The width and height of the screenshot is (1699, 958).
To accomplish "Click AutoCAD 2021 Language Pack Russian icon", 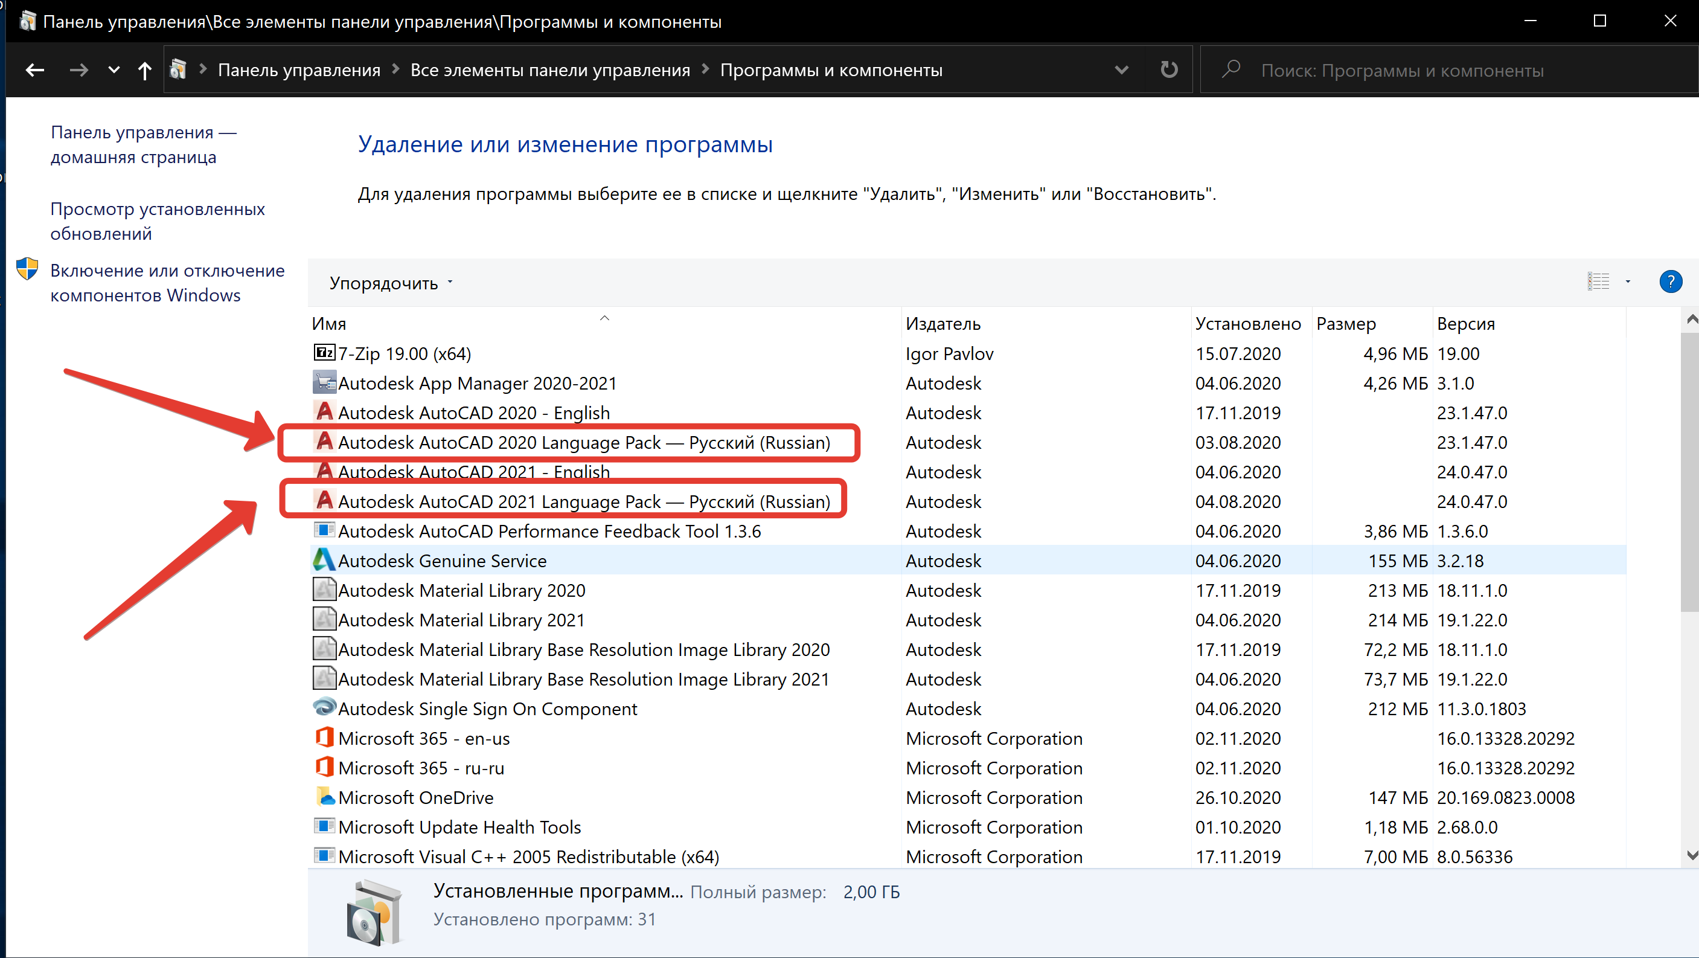I will click(324, 501).
